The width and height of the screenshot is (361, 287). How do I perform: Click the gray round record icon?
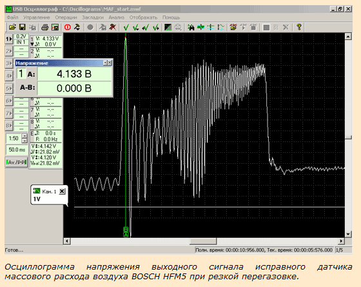90,27
